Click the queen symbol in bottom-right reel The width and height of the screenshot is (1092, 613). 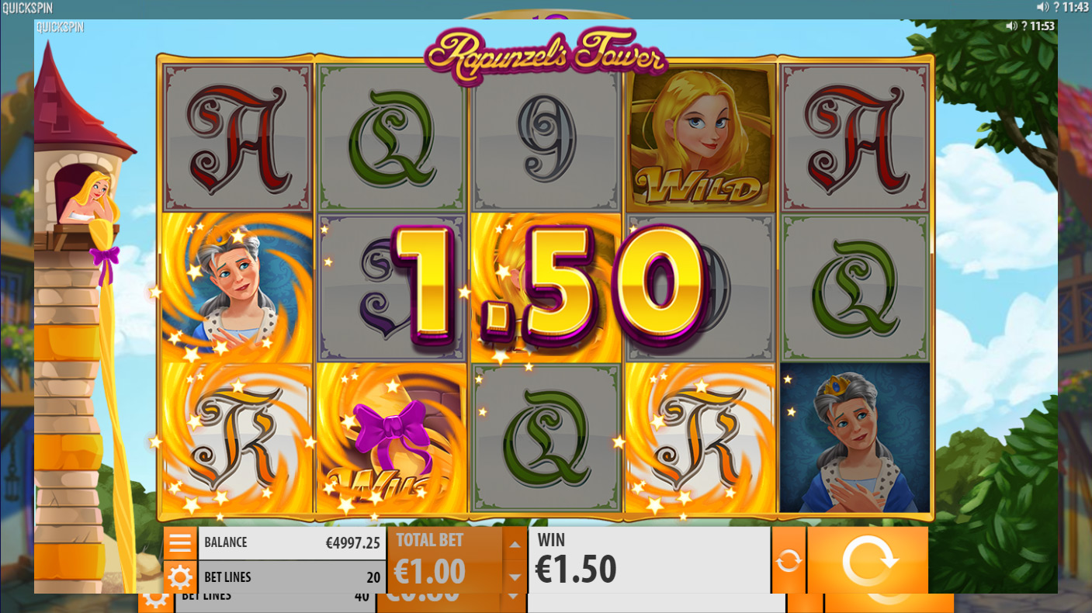855,438
